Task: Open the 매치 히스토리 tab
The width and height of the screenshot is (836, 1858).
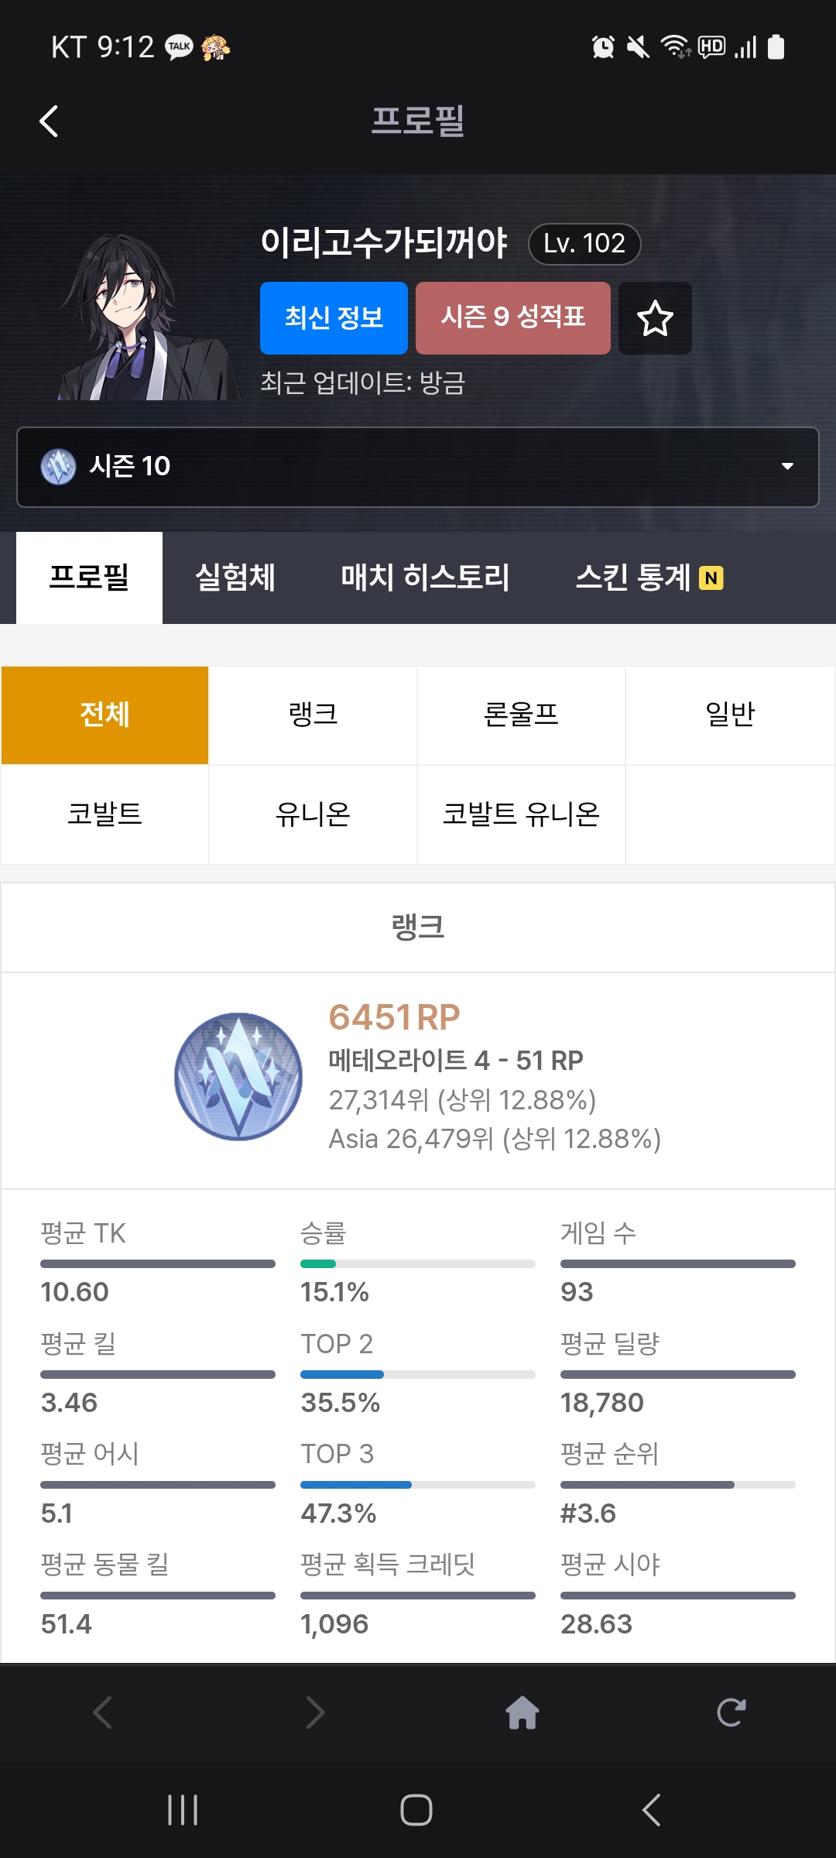Action: point(425,578)
